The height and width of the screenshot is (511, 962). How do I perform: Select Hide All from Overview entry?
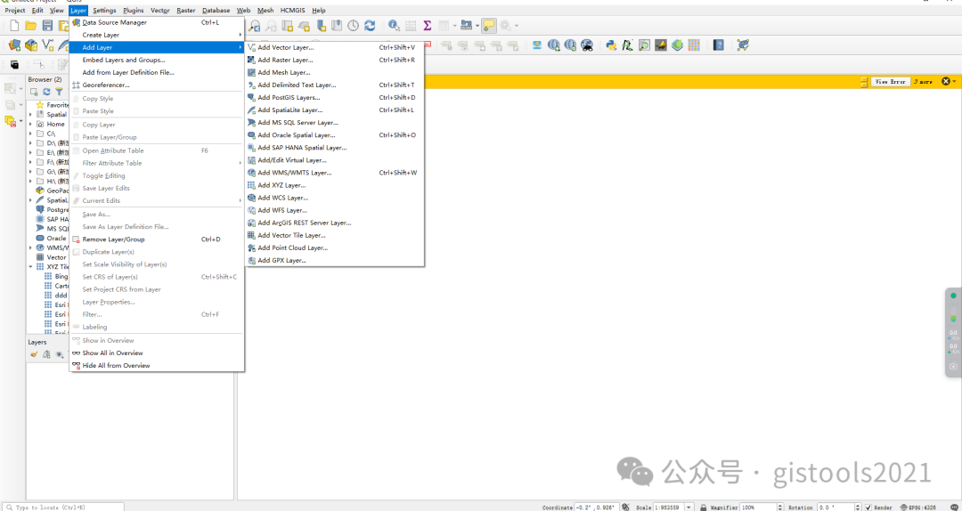coord(157,366)
